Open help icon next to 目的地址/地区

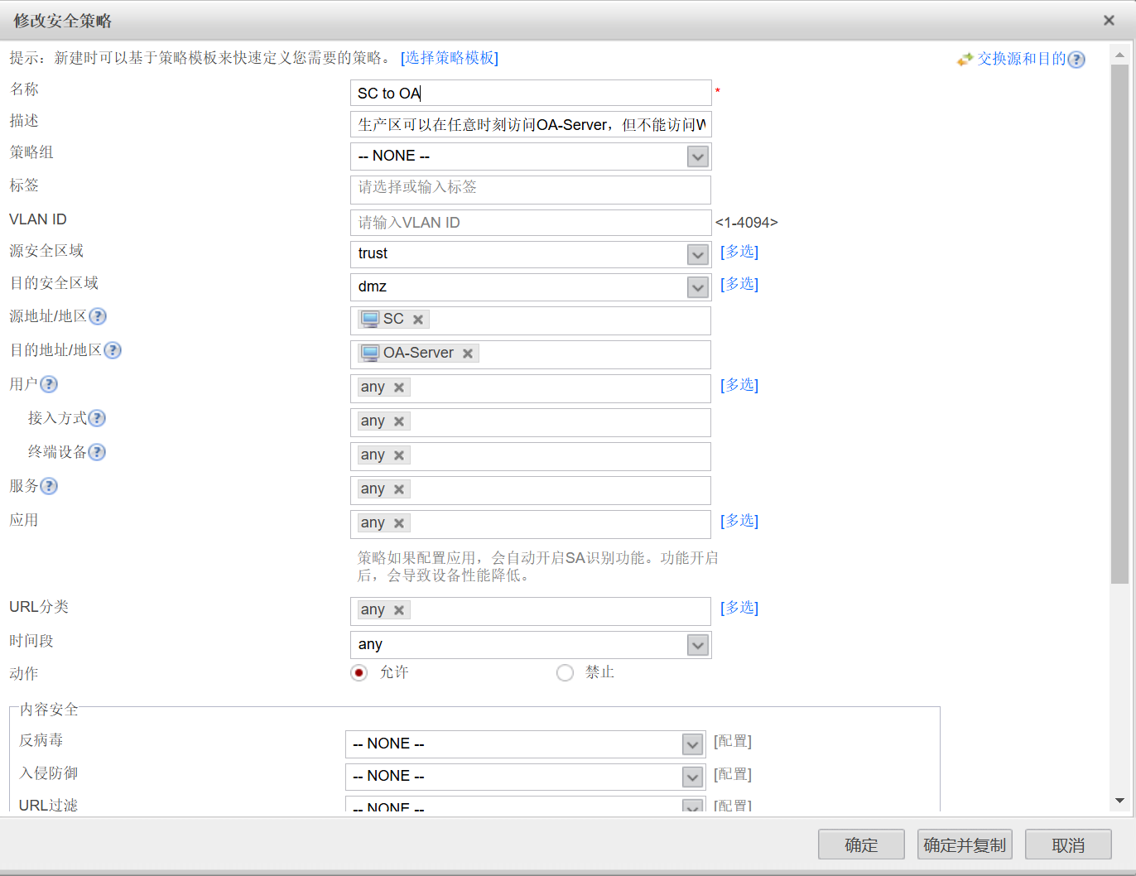coord(113,350)
